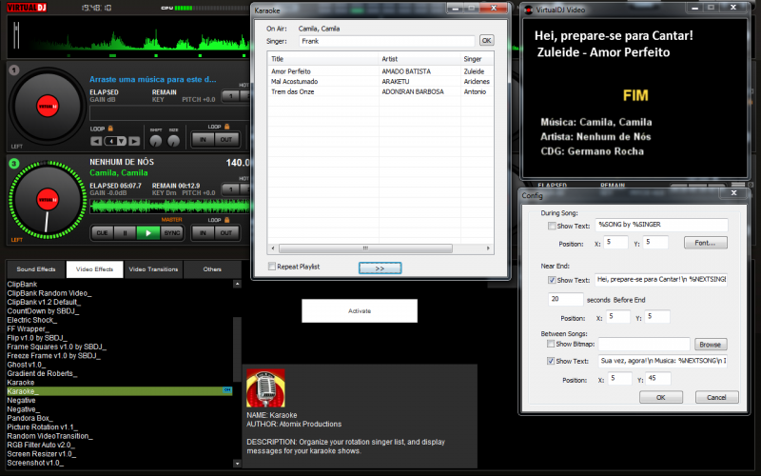
Task: Click the VirtualDJ logo in the top bar
Action: coord(27,8)
